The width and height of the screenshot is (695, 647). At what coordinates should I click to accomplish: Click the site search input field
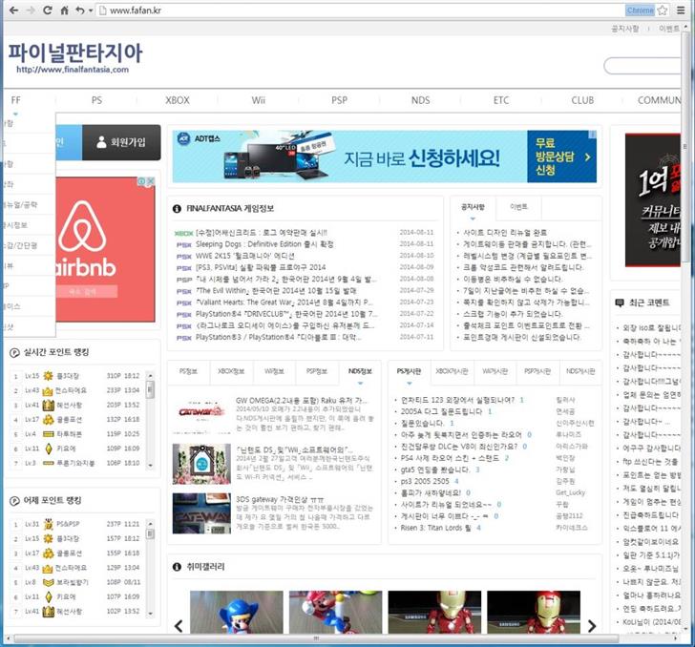coord(642,66)
